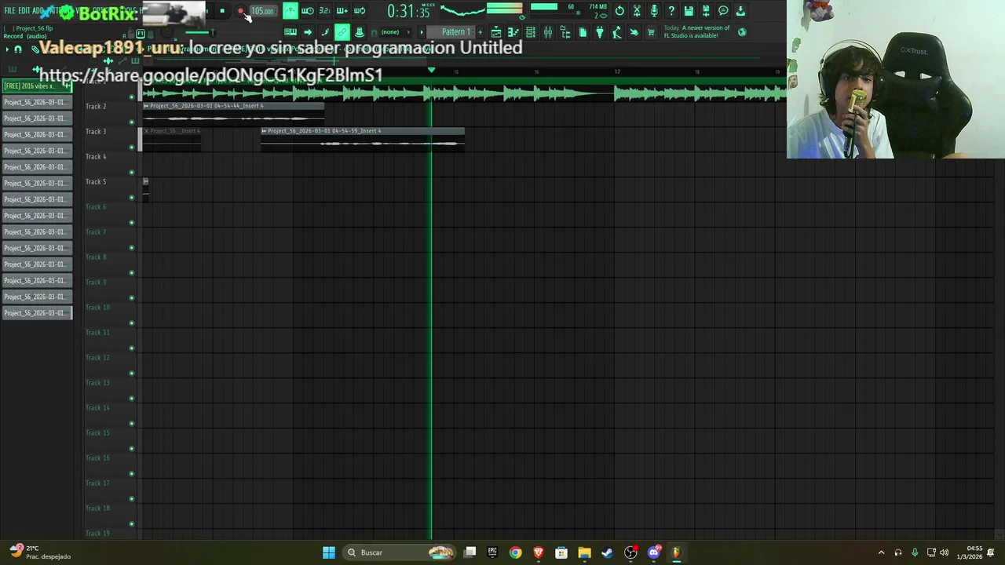Toggle the playlist magnet snap icon
Viewport: 1005px width, 565px height.
(18, 49)
